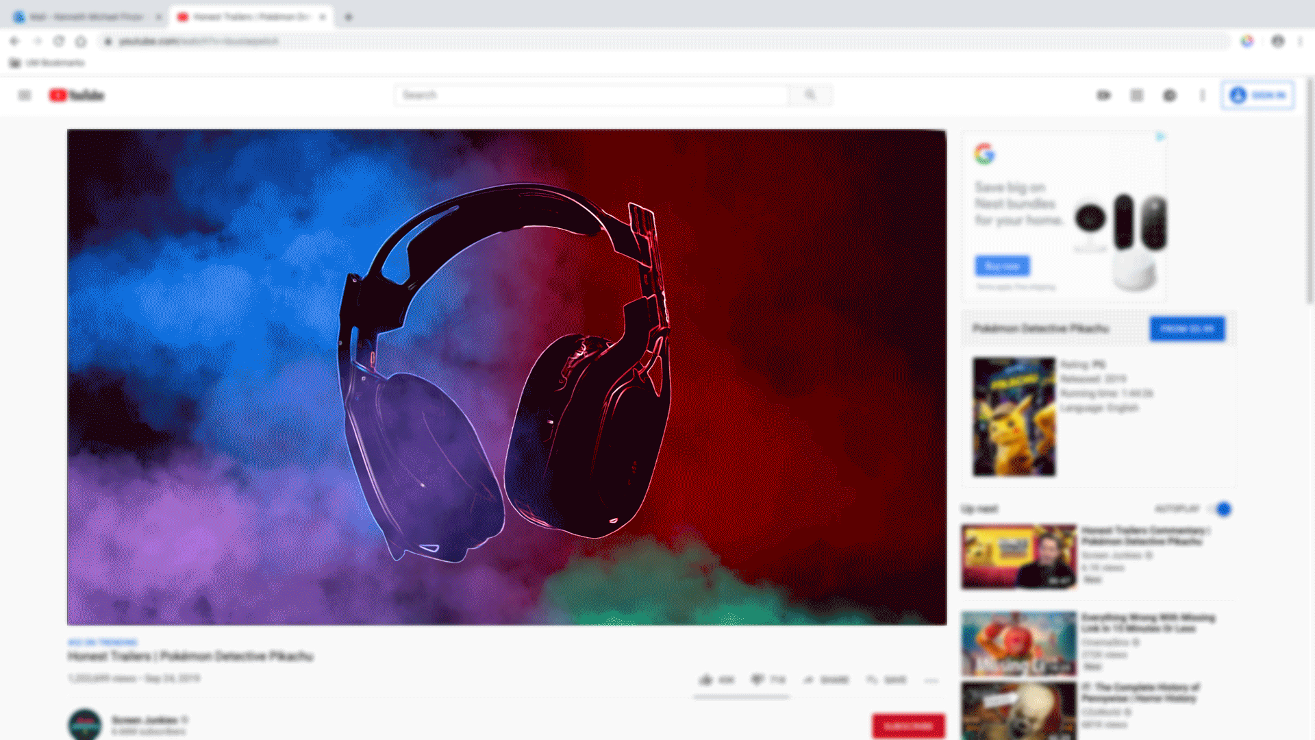
Task: Click the AdChoices icon on the ad
Action: coord(1160,137)
